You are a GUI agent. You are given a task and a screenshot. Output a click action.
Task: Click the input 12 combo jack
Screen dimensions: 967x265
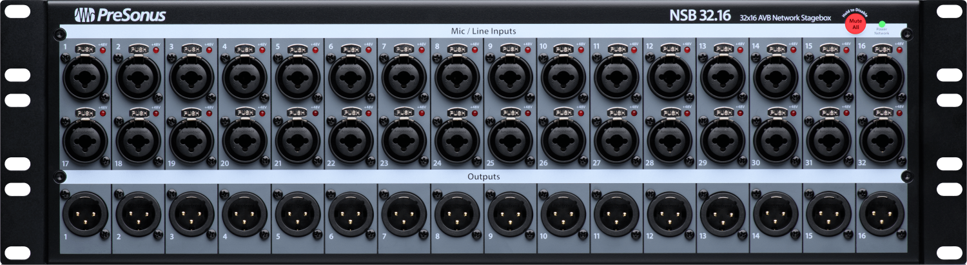[x=670, y=77]
